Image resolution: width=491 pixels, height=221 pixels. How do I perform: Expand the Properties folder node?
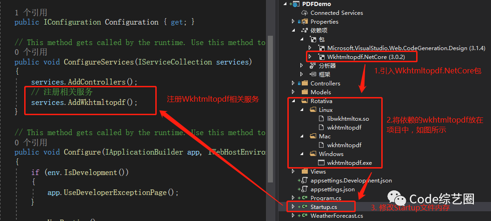click(x=293, y=21)
